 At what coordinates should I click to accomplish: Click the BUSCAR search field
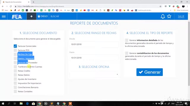click(63, 16)
